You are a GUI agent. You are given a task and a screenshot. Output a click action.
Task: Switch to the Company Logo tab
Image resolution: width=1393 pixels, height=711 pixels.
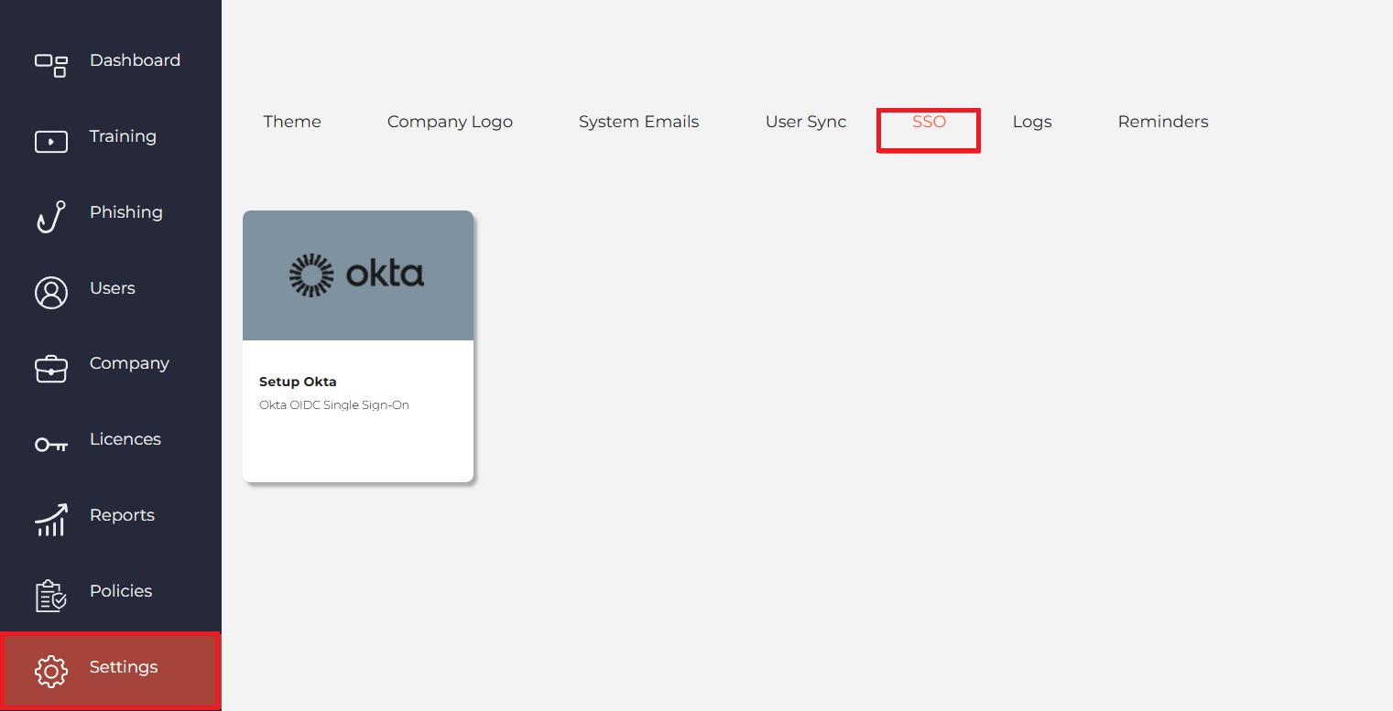[450, 122]
